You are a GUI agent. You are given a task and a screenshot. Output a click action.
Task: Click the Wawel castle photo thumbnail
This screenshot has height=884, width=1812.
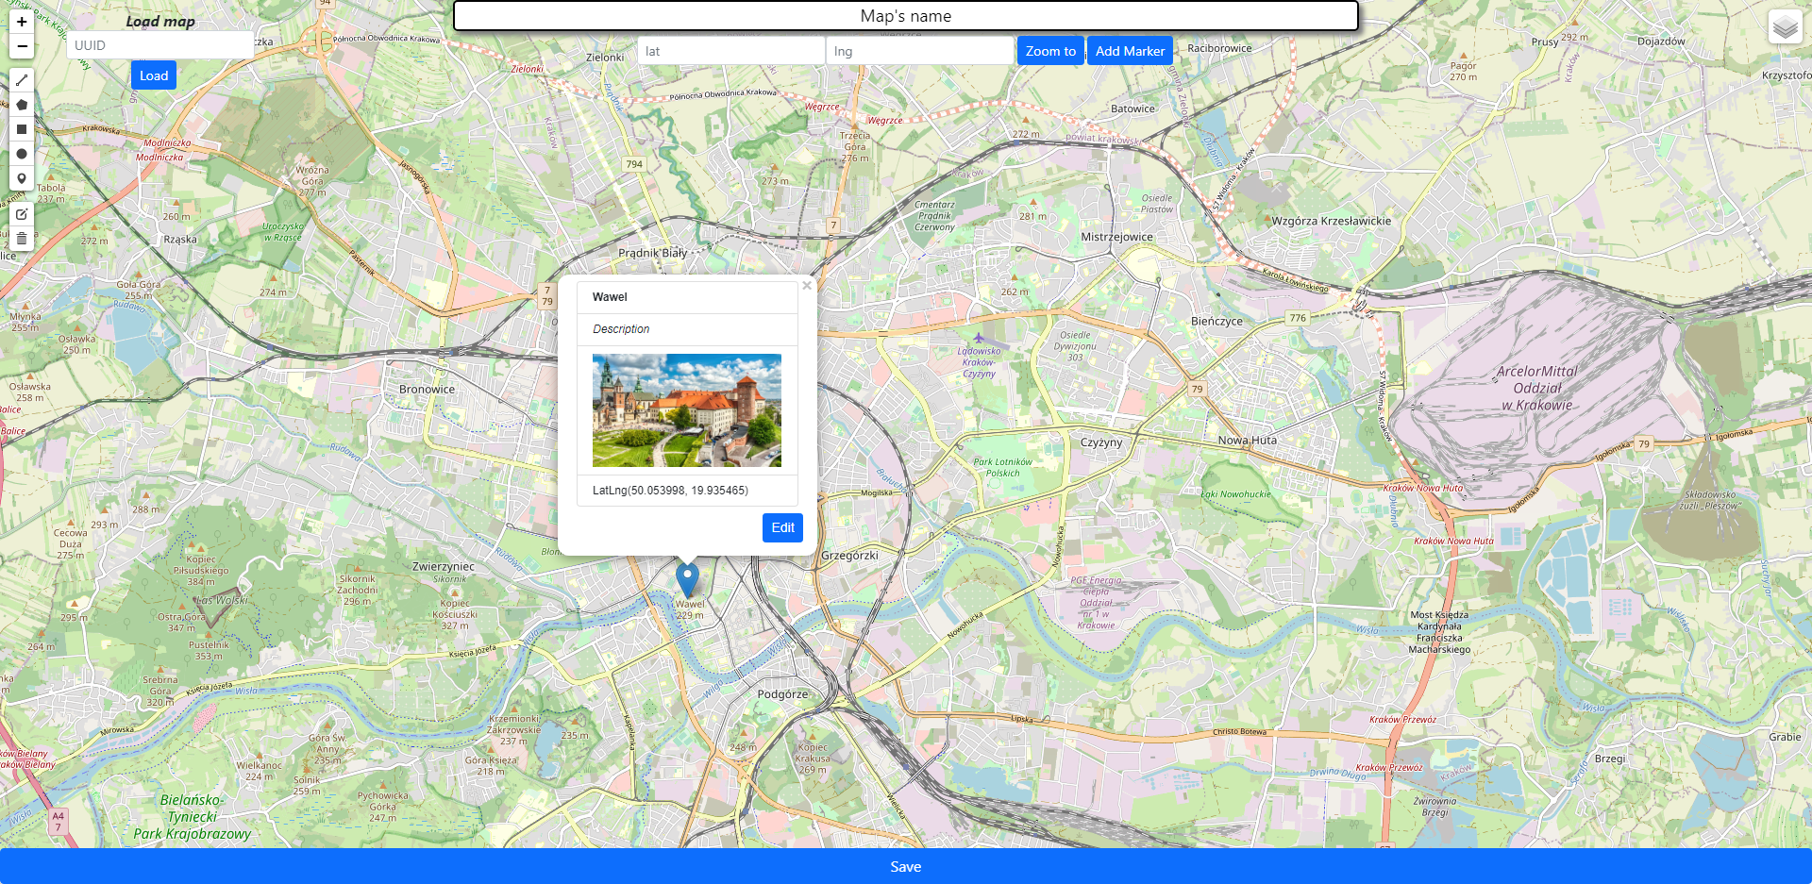(687, 410)
